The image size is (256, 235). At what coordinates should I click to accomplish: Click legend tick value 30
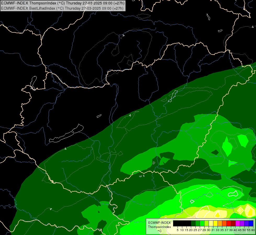209,230
